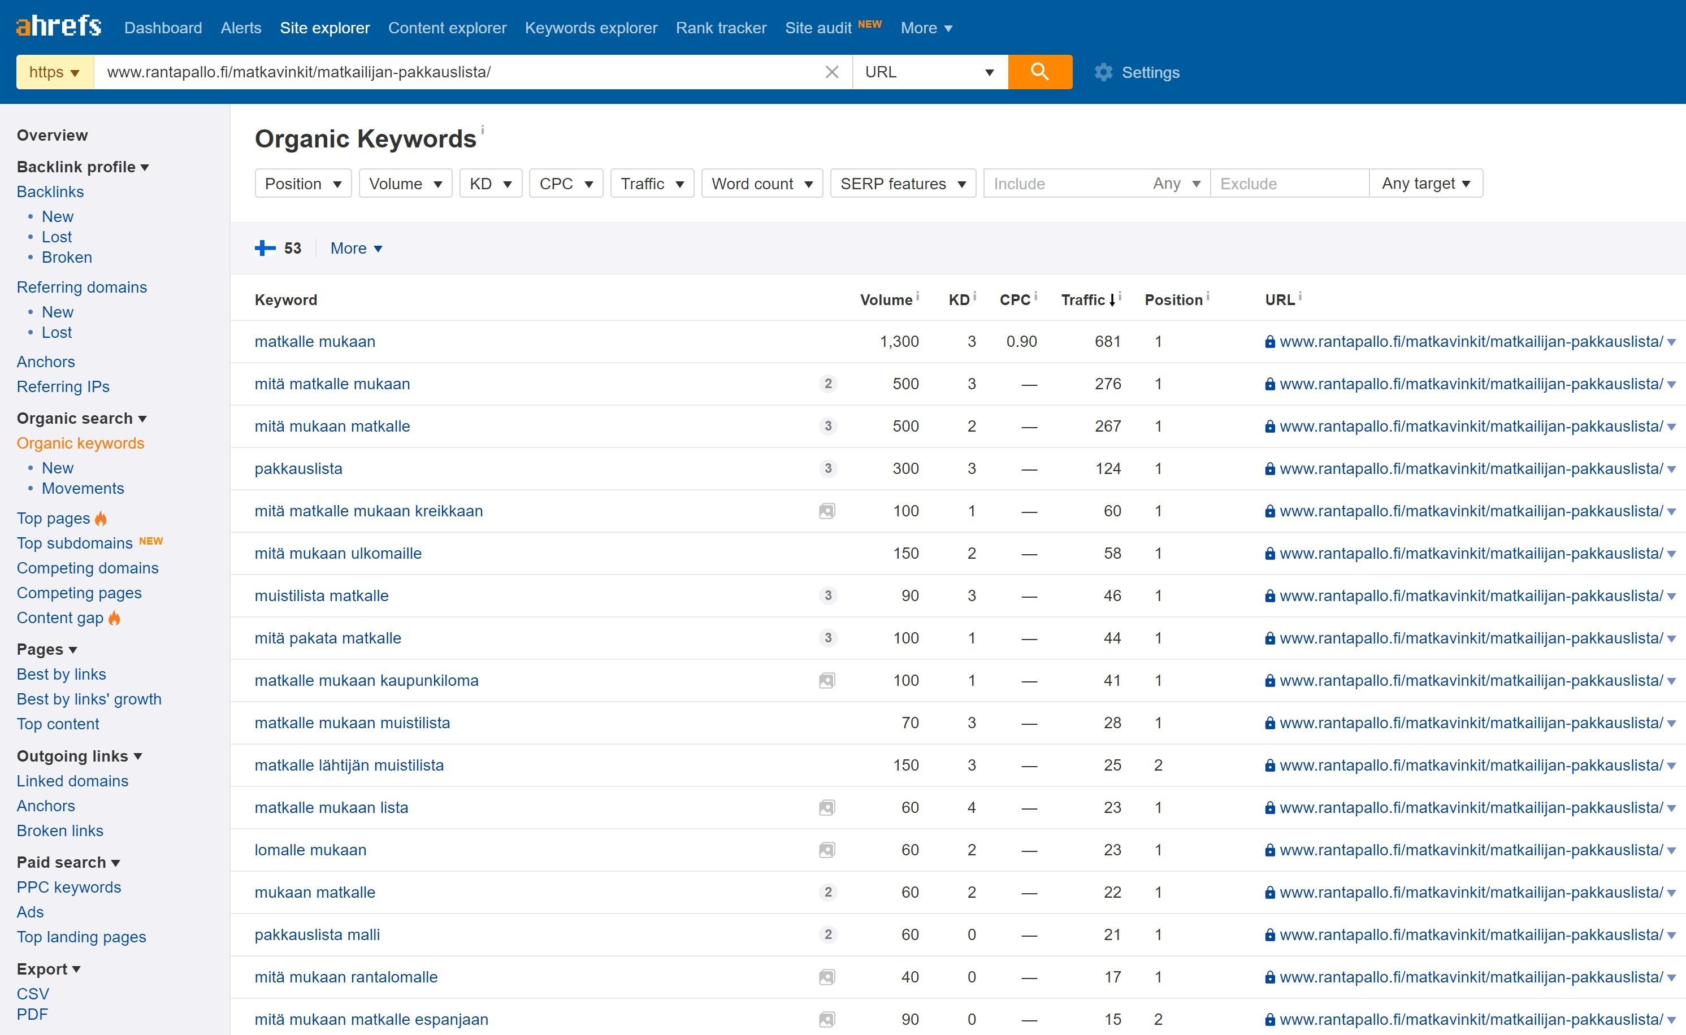The height and width of the screenshot is (1035, 1686).
Task: Open Broken links report
Action: point(60,830)
